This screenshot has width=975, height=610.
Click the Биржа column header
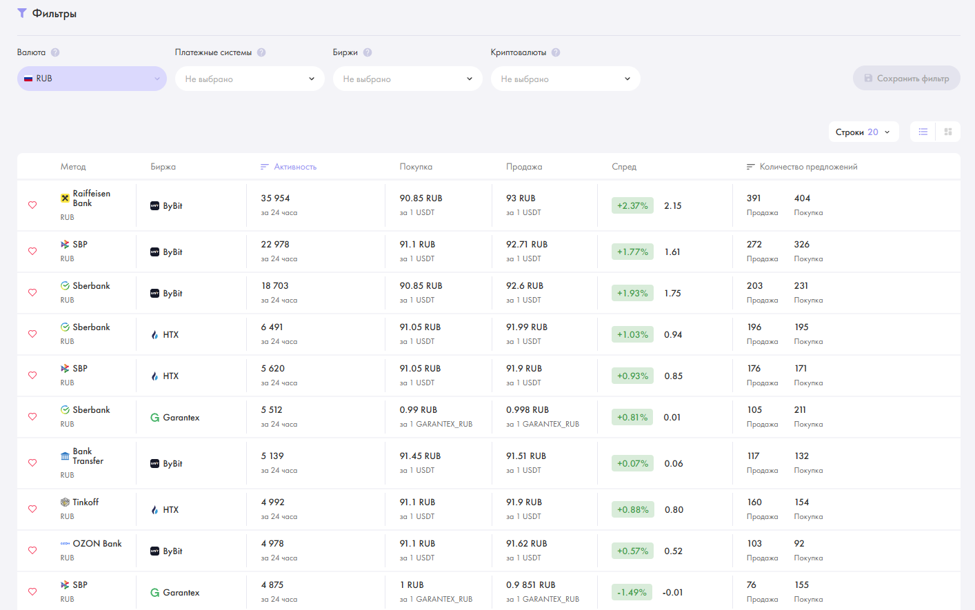(163, 167)
